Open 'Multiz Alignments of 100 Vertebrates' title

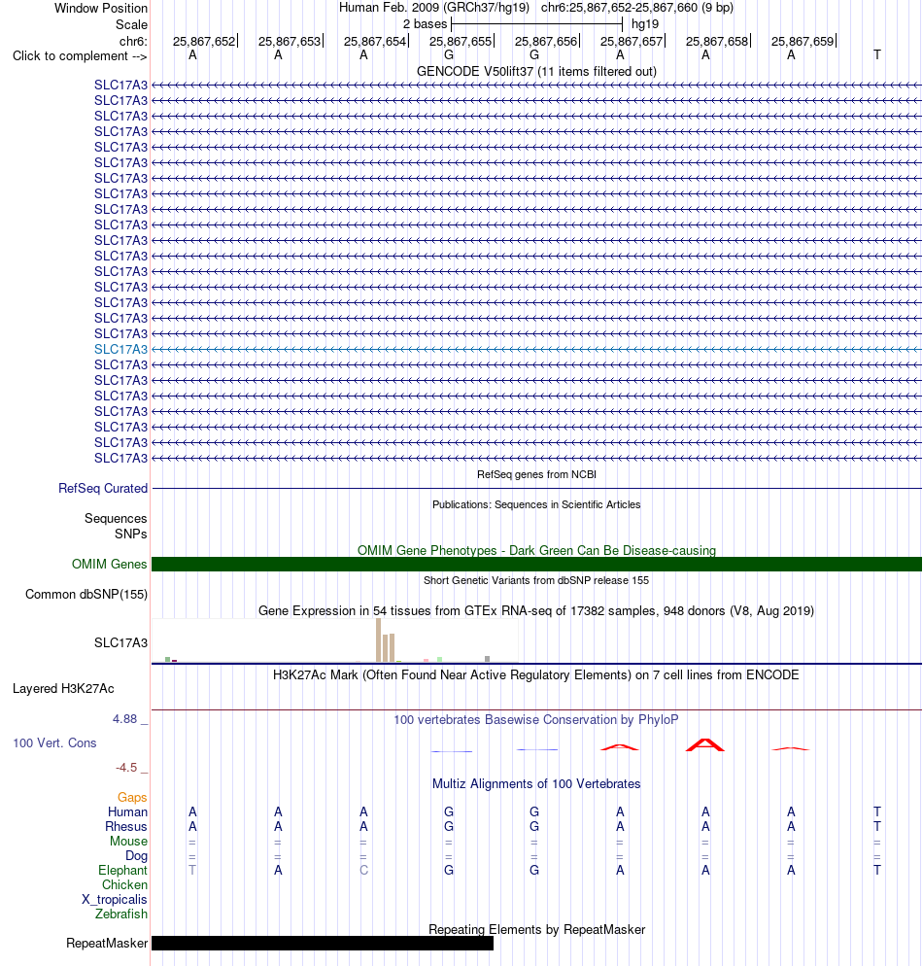coord(536,783)
